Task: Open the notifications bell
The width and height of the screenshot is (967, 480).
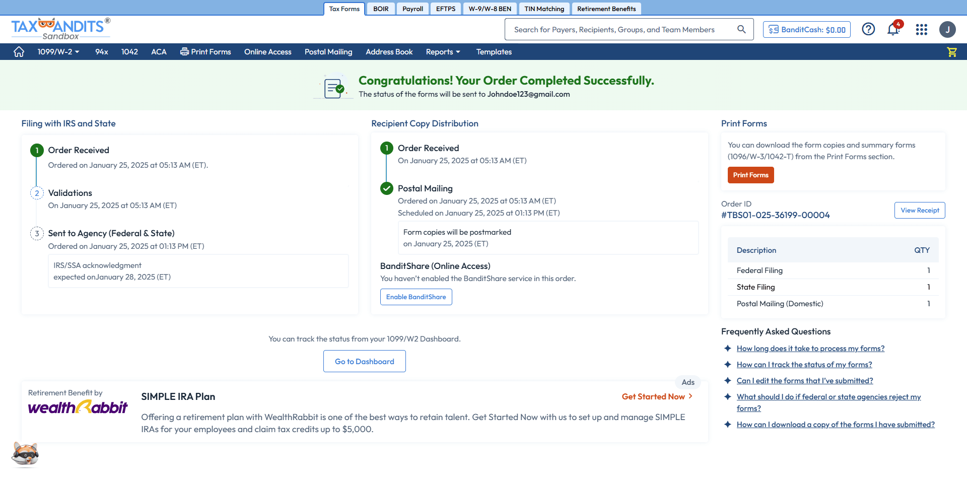Action: pos(893,30)
